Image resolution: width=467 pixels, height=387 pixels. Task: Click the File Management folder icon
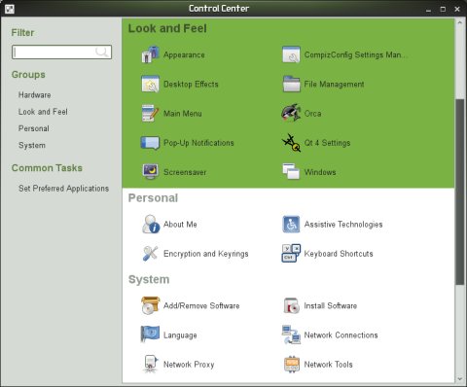[291, 84]
